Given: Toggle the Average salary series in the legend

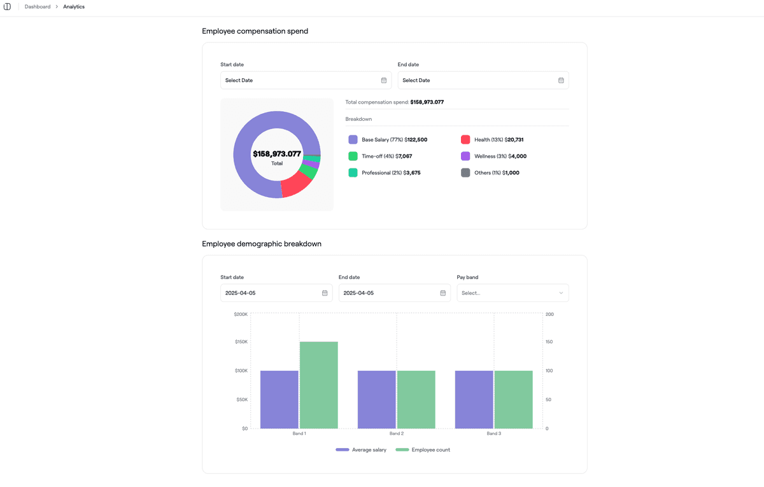Looking at the screenshot, I should [361, 449].
